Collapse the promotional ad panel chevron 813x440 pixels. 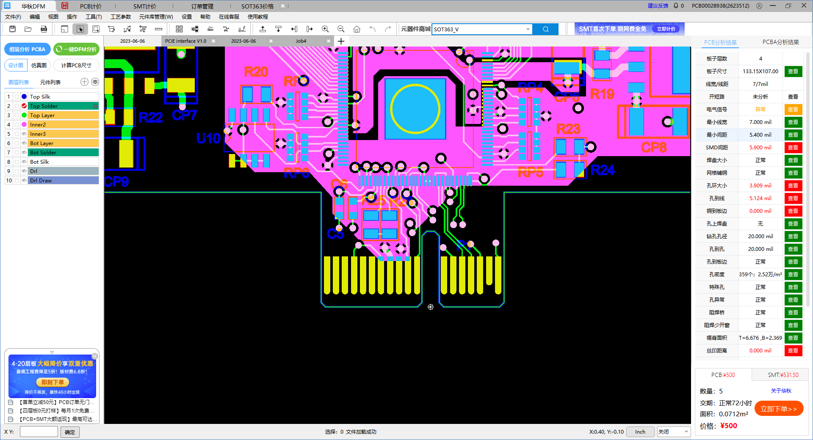(52, 352)
